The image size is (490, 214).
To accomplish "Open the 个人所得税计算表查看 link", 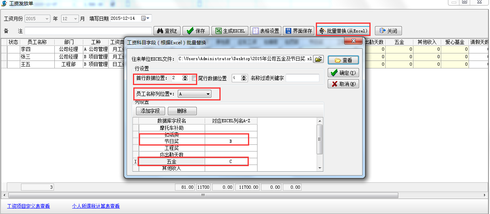I will pyautogui.click(x=96, y=206).
